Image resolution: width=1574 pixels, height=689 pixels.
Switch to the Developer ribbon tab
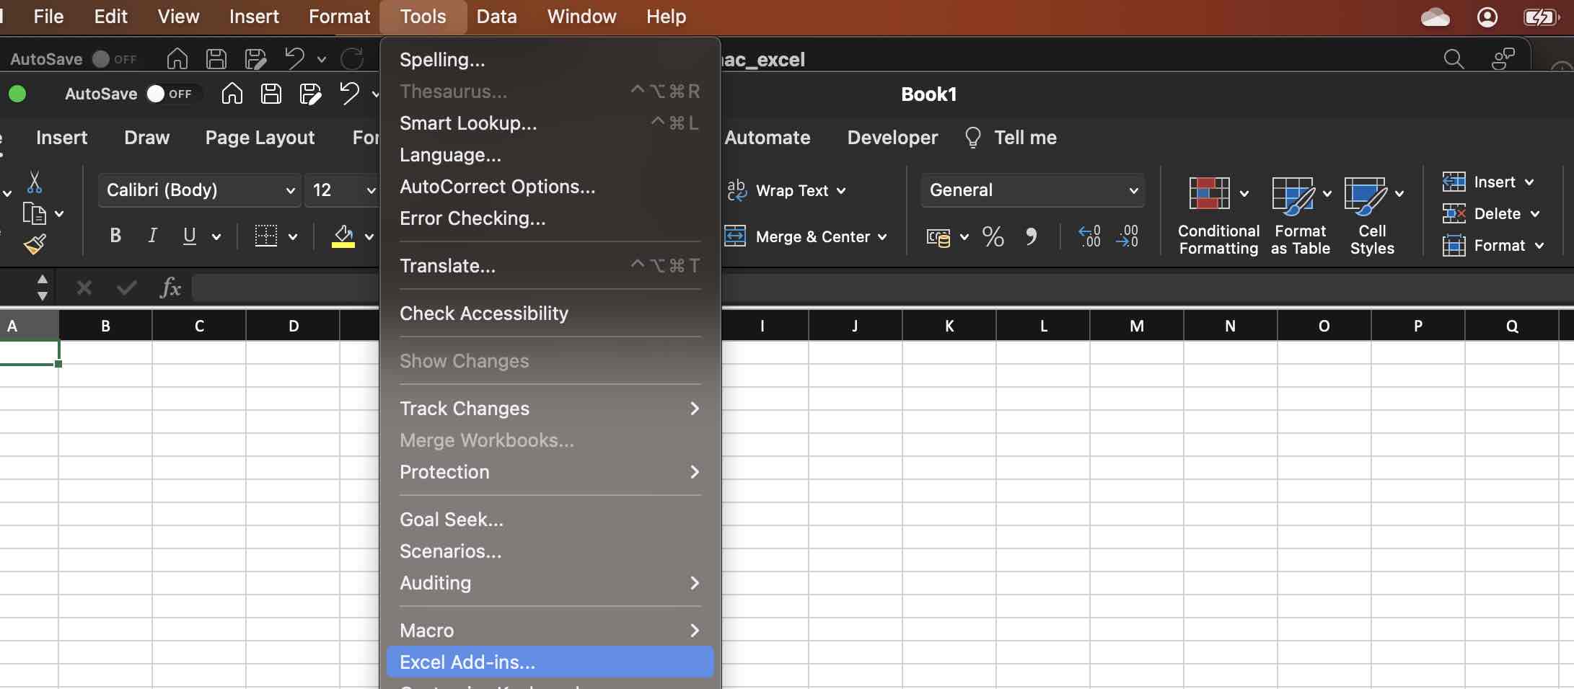coord(892,137)
